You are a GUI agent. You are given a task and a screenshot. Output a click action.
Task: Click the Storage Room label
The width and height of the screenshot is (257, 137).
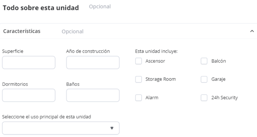(x=160, y=79)
